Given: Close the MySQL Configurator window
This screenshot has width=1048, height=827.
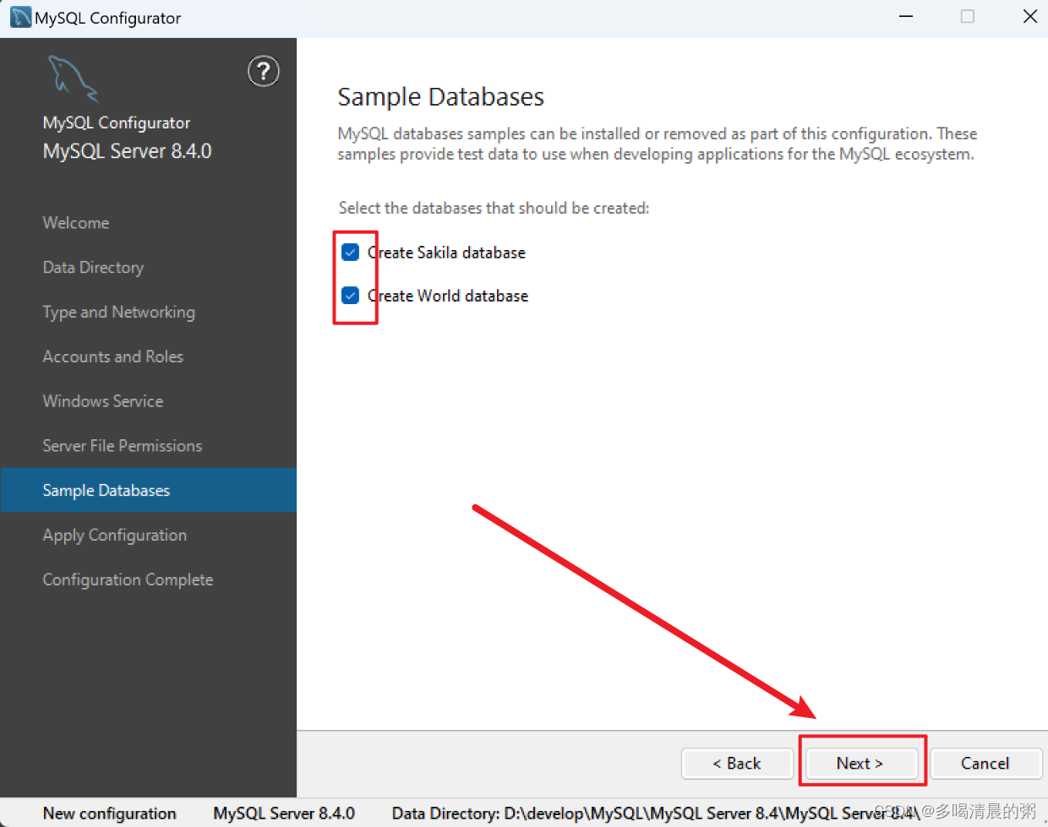Looking at the screenshot, I should click(1030, 17).
